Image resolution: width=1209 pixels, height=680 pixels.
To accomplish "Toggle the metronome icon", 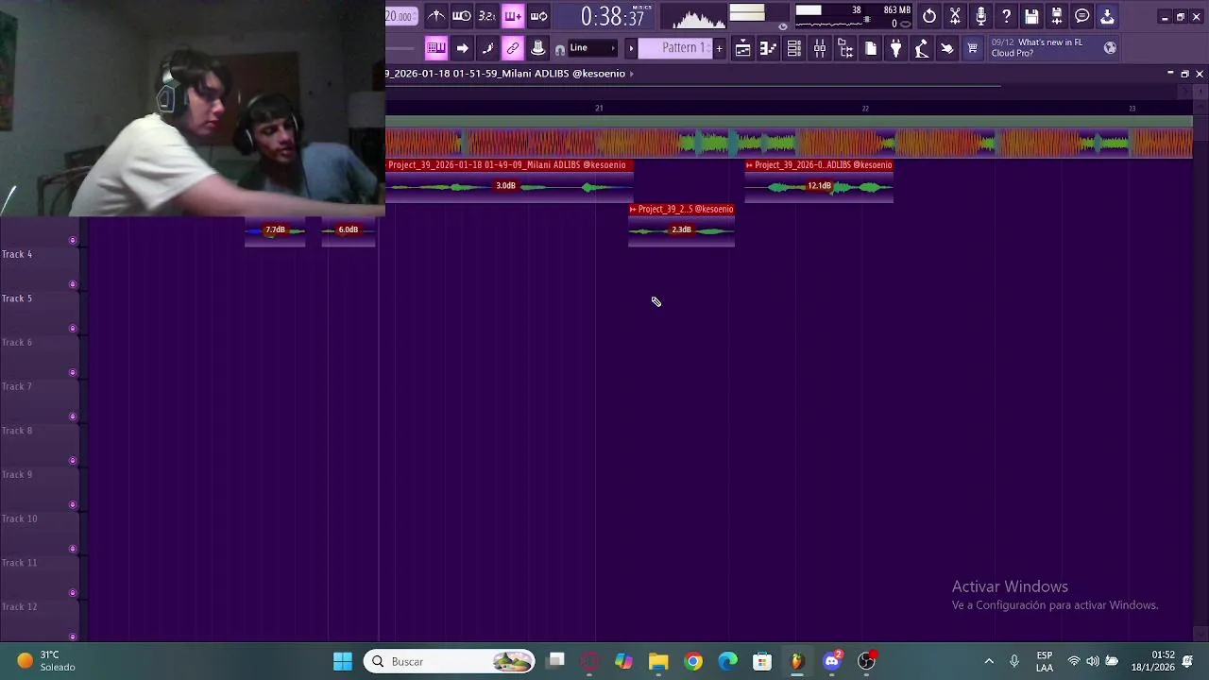I will (x=436, y=16).
